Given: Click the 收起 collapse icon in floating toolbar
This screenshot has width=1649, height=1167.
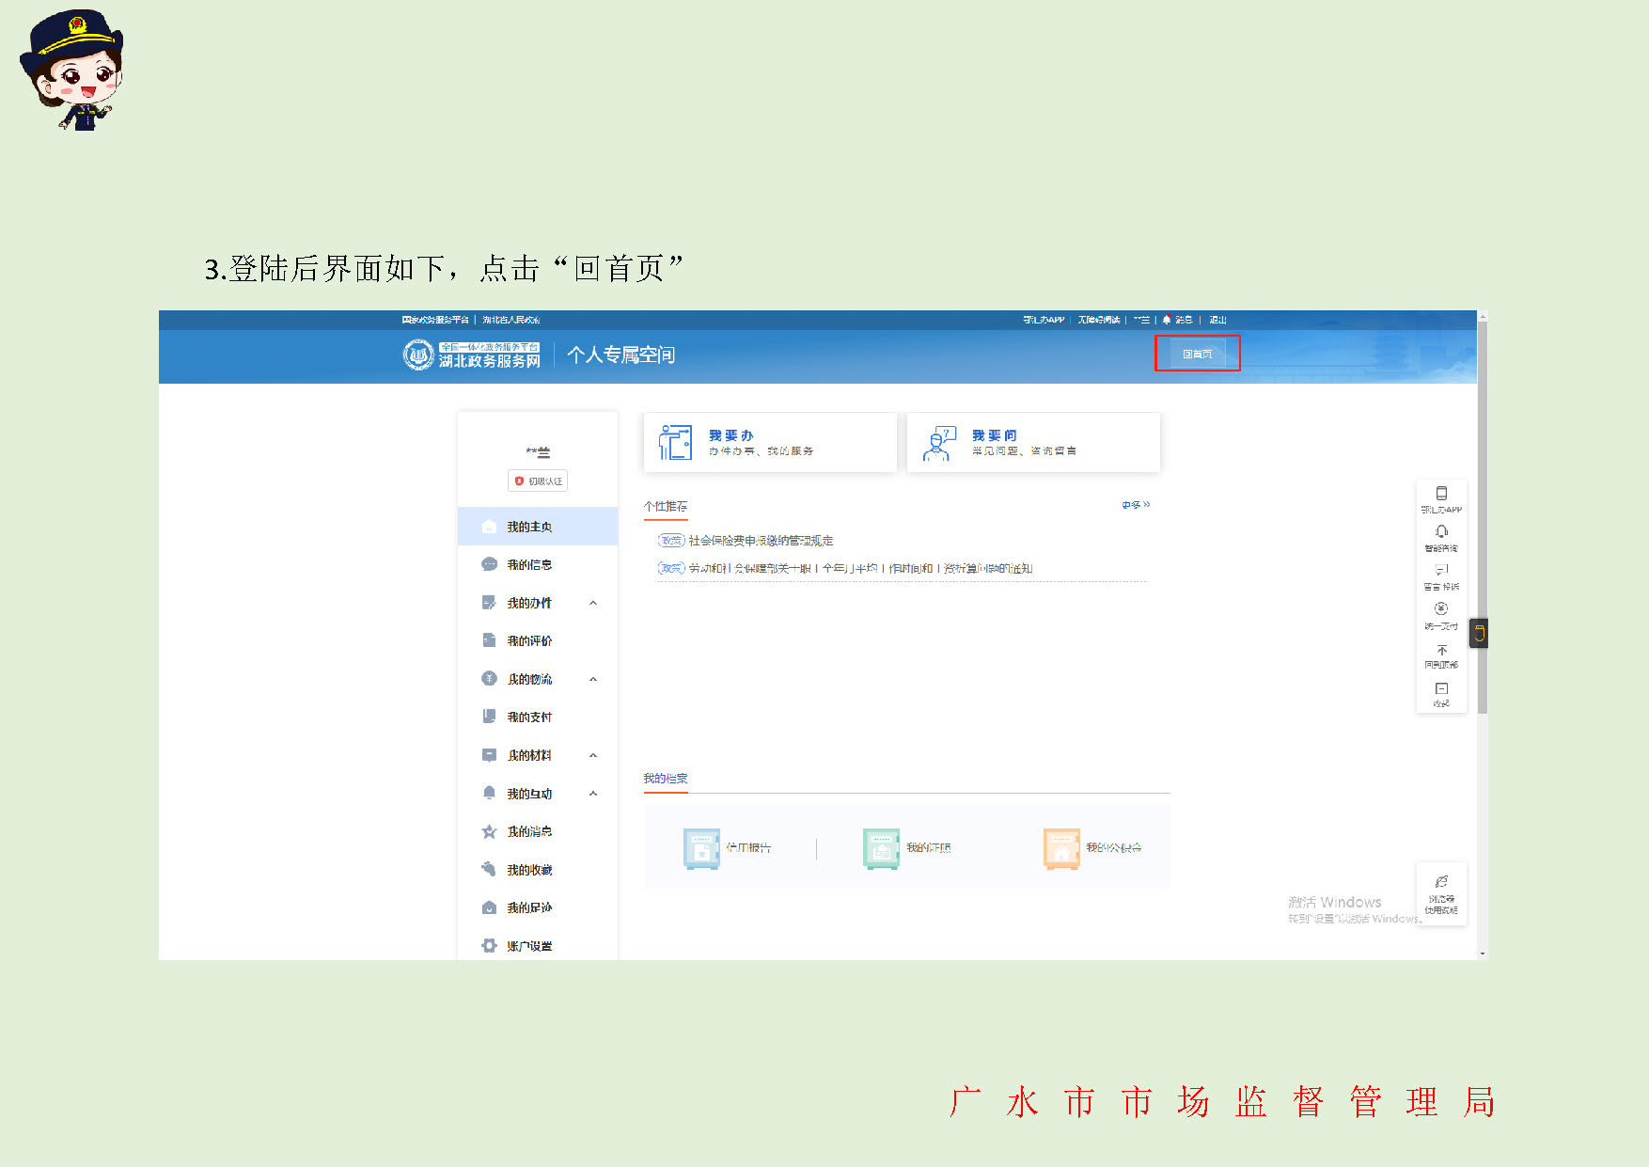Looking at the screenshot, I should (x=1441, y=688).
